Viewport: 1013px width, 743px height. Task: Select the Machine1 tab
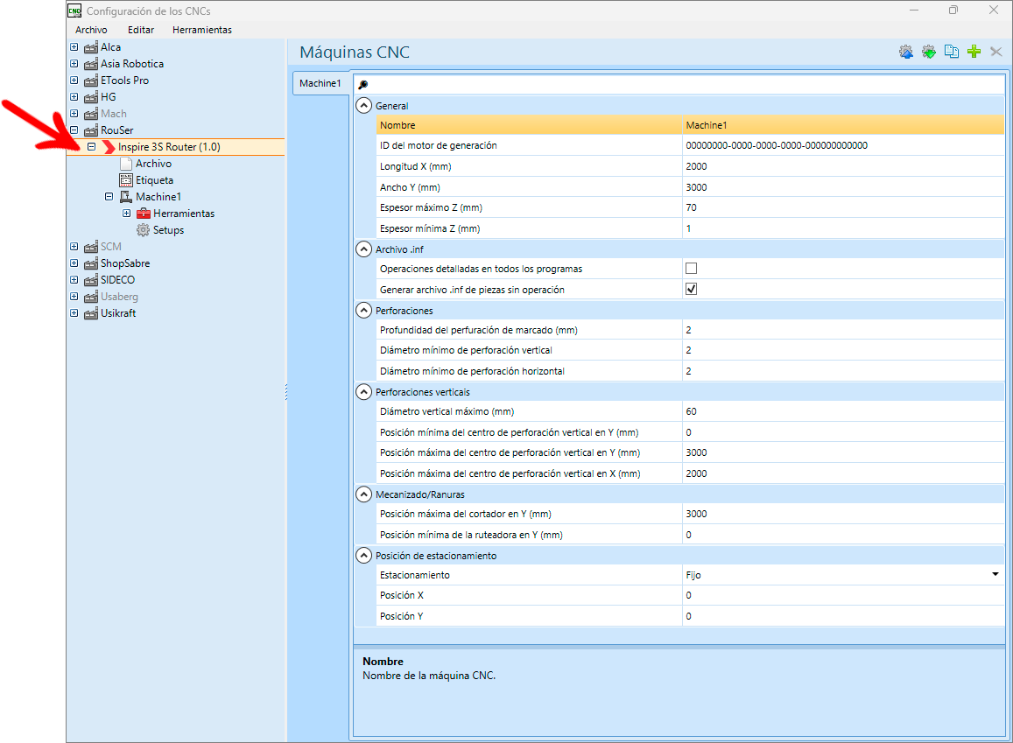pos(320,83)
